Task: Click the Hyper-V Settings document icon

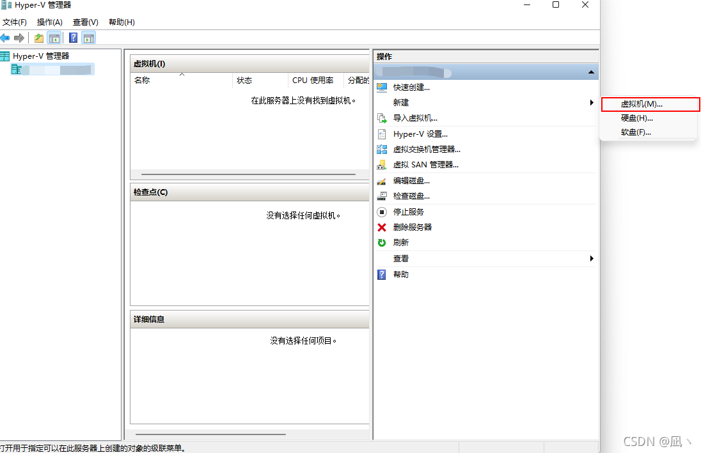Action: coord(382,134)
